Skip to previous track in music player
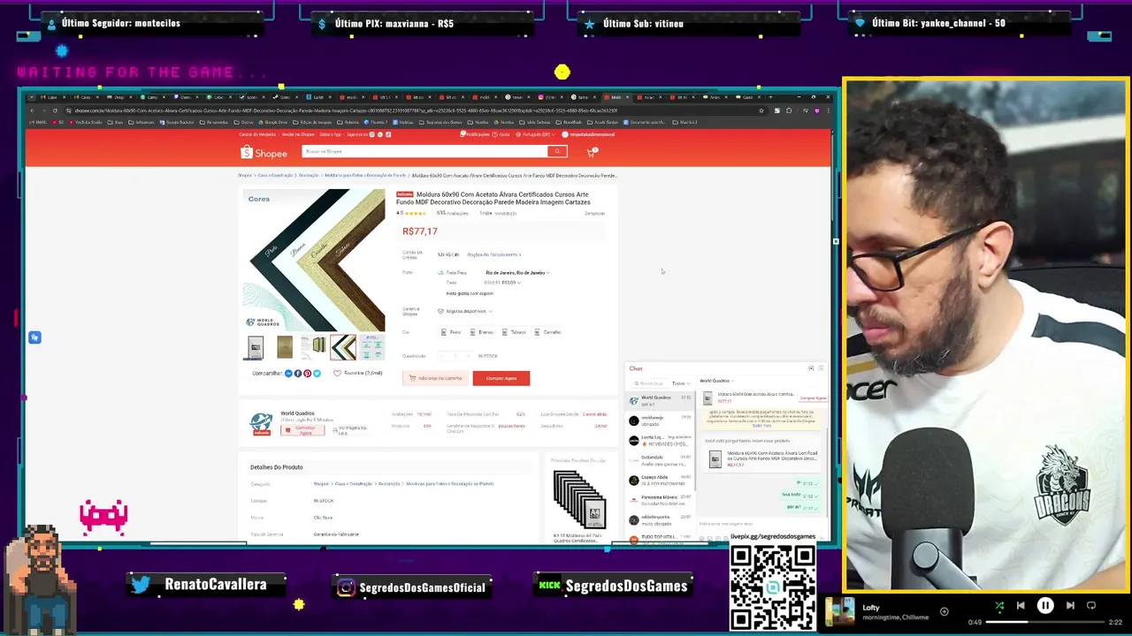1132x636 pixels. click(1021, 606)
